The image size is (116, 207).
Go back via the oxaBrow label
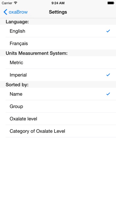pyautogui.click(x=18, y=12)
